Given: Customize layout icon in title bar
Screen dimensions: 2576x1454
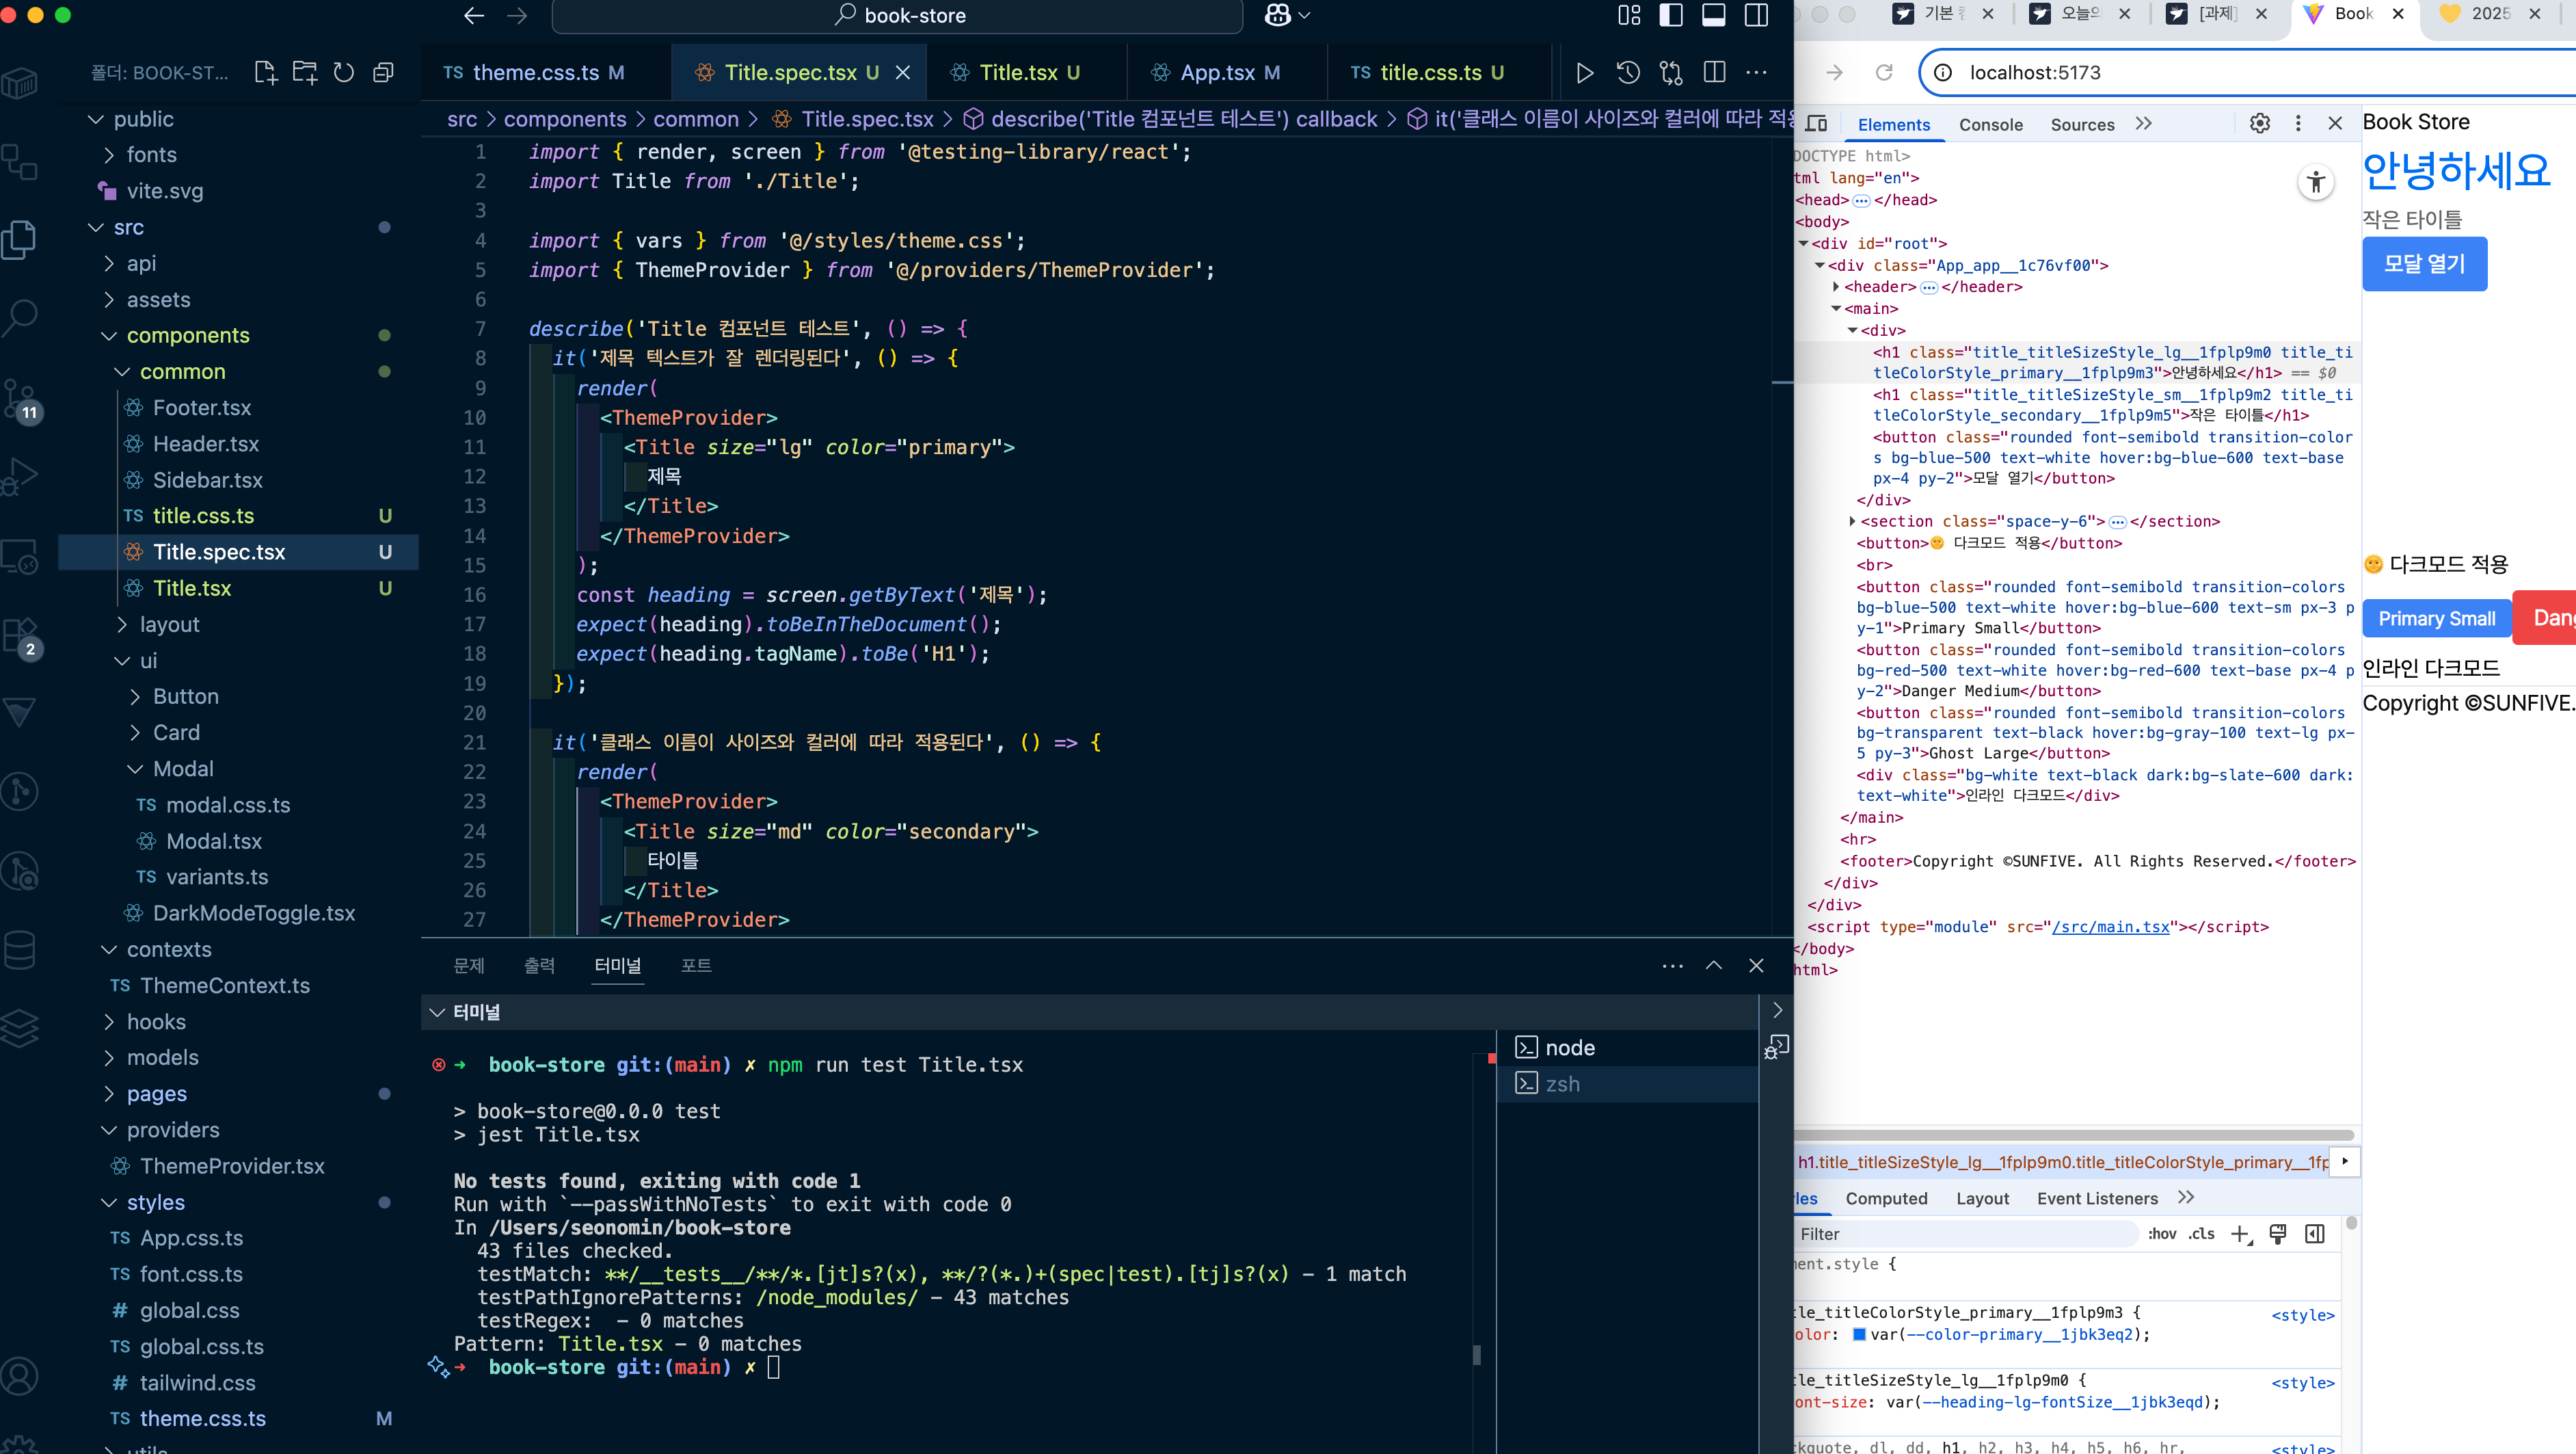Looking at the screenshot, I should click(1629, 16).
